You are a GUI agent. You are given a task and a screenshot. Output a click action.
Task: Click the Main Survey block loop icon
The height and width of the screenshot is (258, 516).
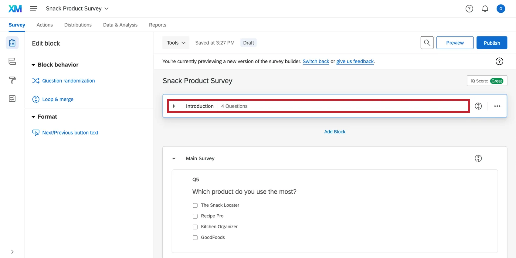pos(478,158)
